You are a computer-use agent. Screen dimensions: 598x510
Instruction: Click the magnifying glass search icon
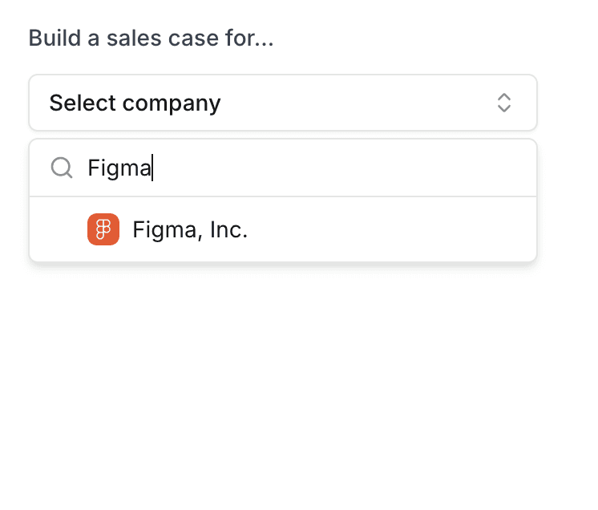[x=62, y=168]
